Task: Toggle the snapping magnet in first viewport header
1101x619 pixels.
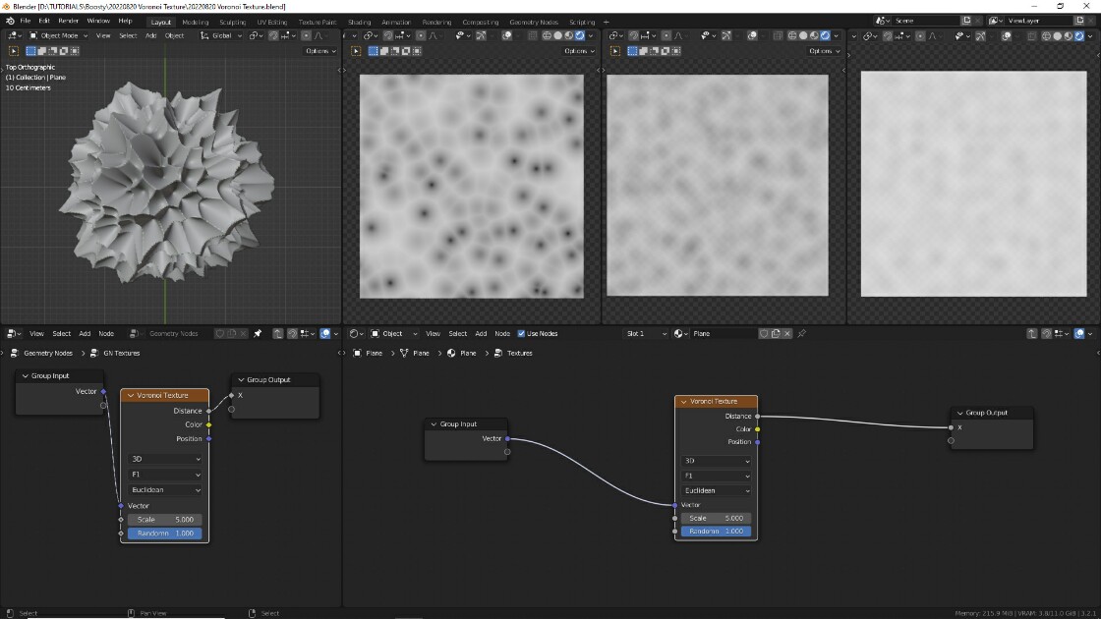Action: (x=273, y=35)
